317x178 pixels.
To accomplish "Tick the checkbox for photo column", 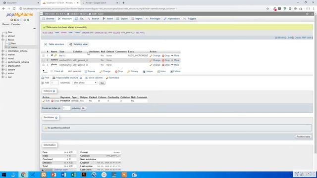I will (43, 65).
